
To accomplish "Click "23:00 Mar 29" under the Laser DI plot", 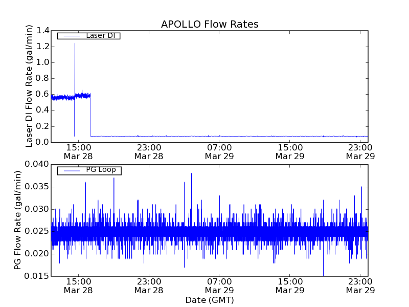I will point(360,152).
